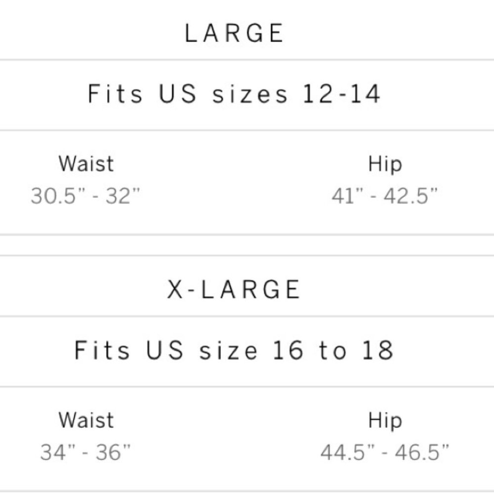
Task: Select the 34" - 36" waist measurement
Action: tap(86, 452)
